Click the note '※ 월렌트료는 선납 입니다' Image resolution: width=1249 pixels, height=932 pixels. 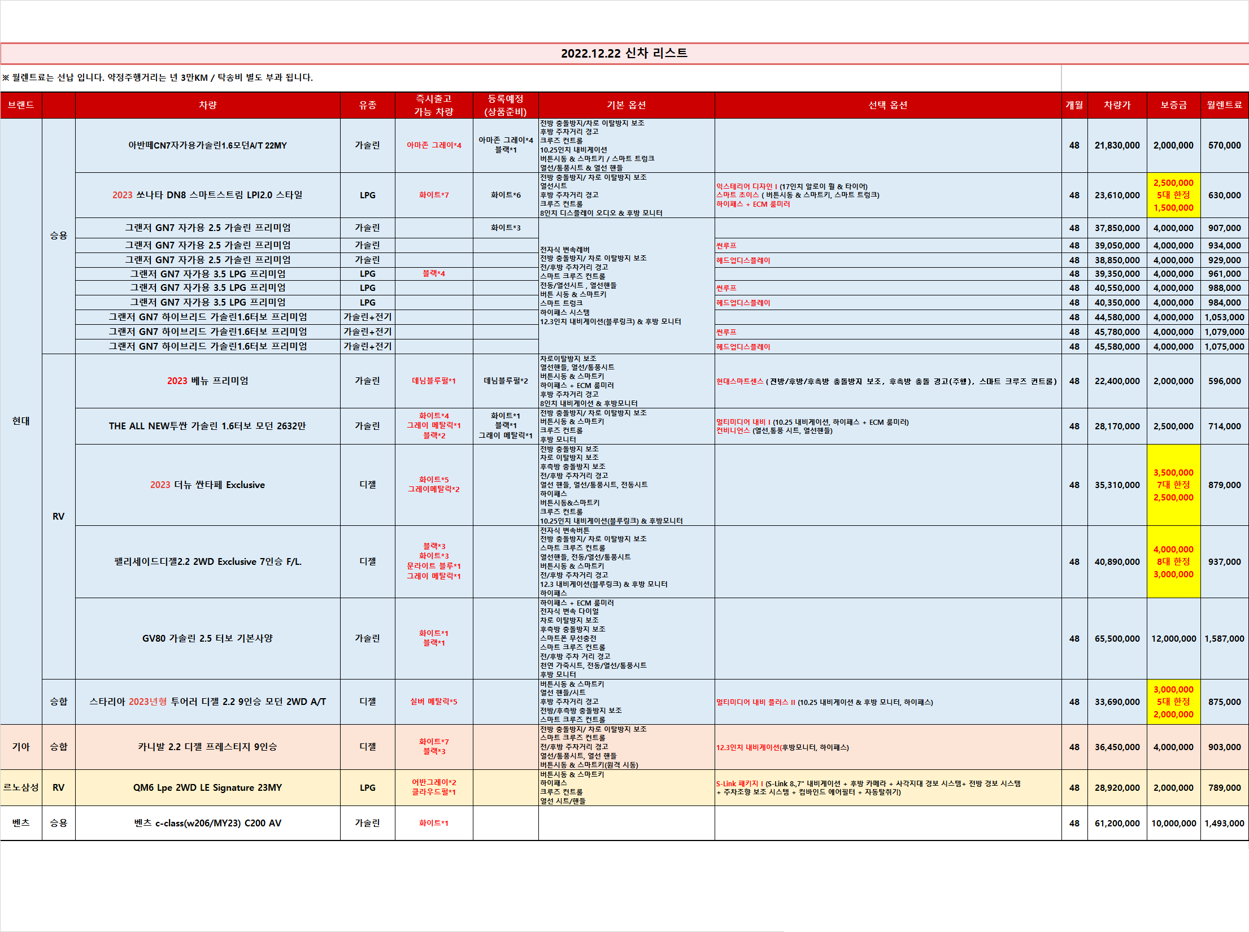[54, 77]
